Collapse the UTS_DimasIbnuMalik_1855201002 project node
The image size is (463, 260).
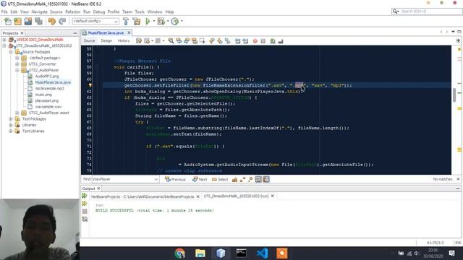pos(4,45)
